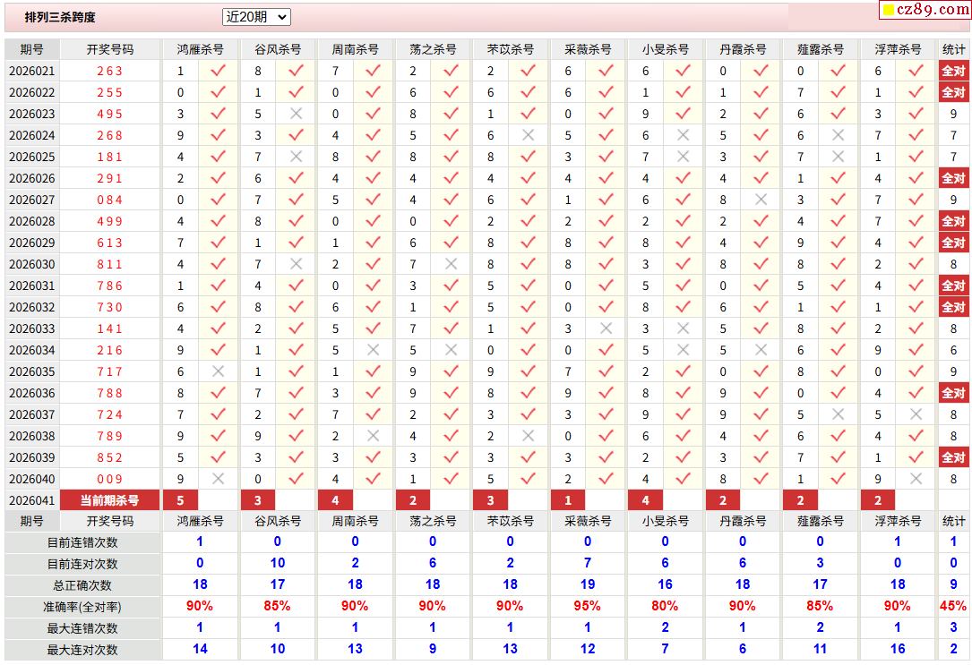972x665 pixels.
Task: Click the 统计 column header at the top
Action: 953,49
